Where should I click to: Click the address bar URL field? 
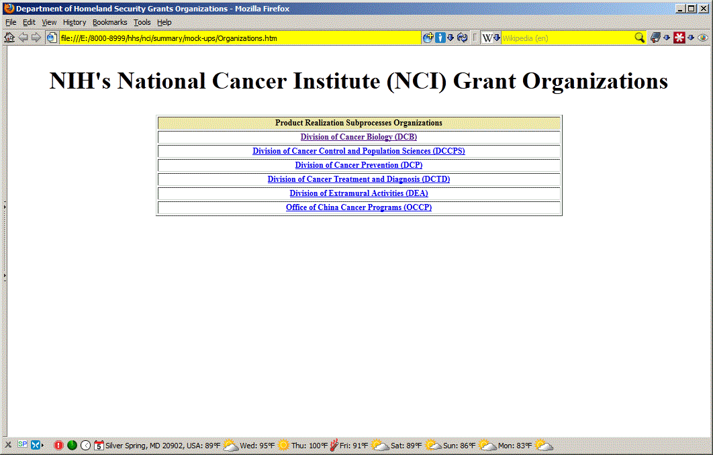tap(240, 38)
